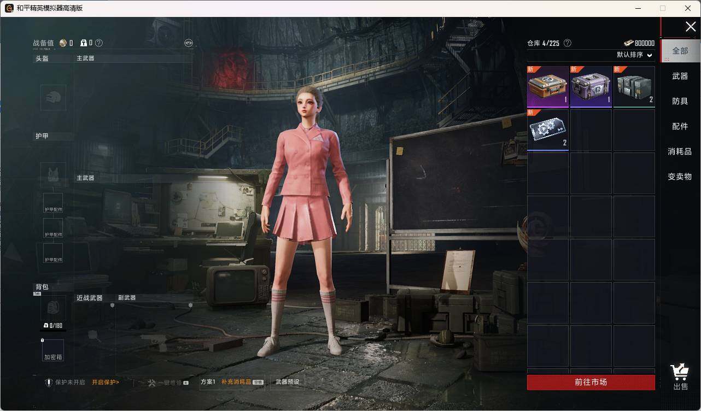Viewport: 701px width, 411px height.
Task: Select the gray metal cases item
Action: click(x=634, y=87)
